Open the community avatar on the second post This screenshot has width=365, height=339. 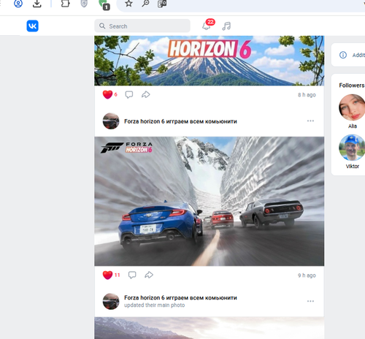(x=111, y=121)
